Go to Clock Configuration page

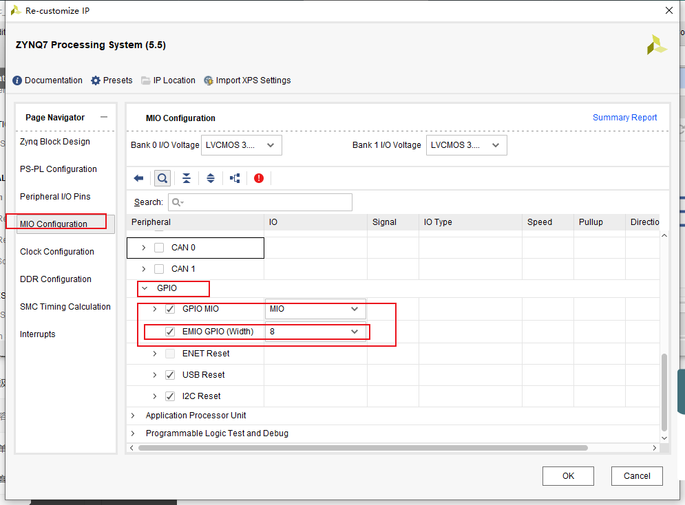click(x=56, y=252)
